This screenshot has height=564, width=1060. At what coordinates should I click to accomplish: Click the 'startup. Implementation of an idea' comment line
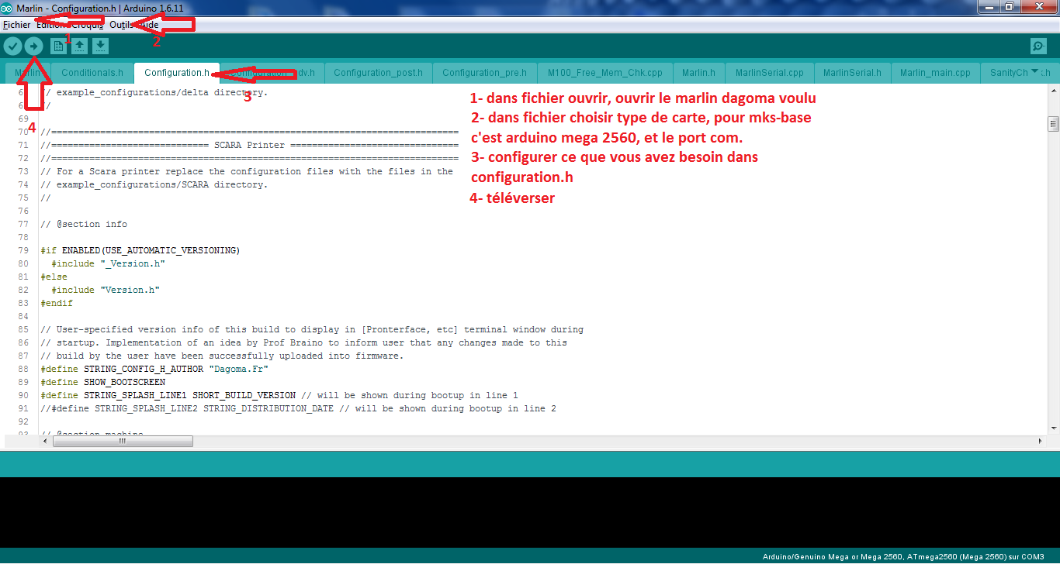click(x=304, y=342)
